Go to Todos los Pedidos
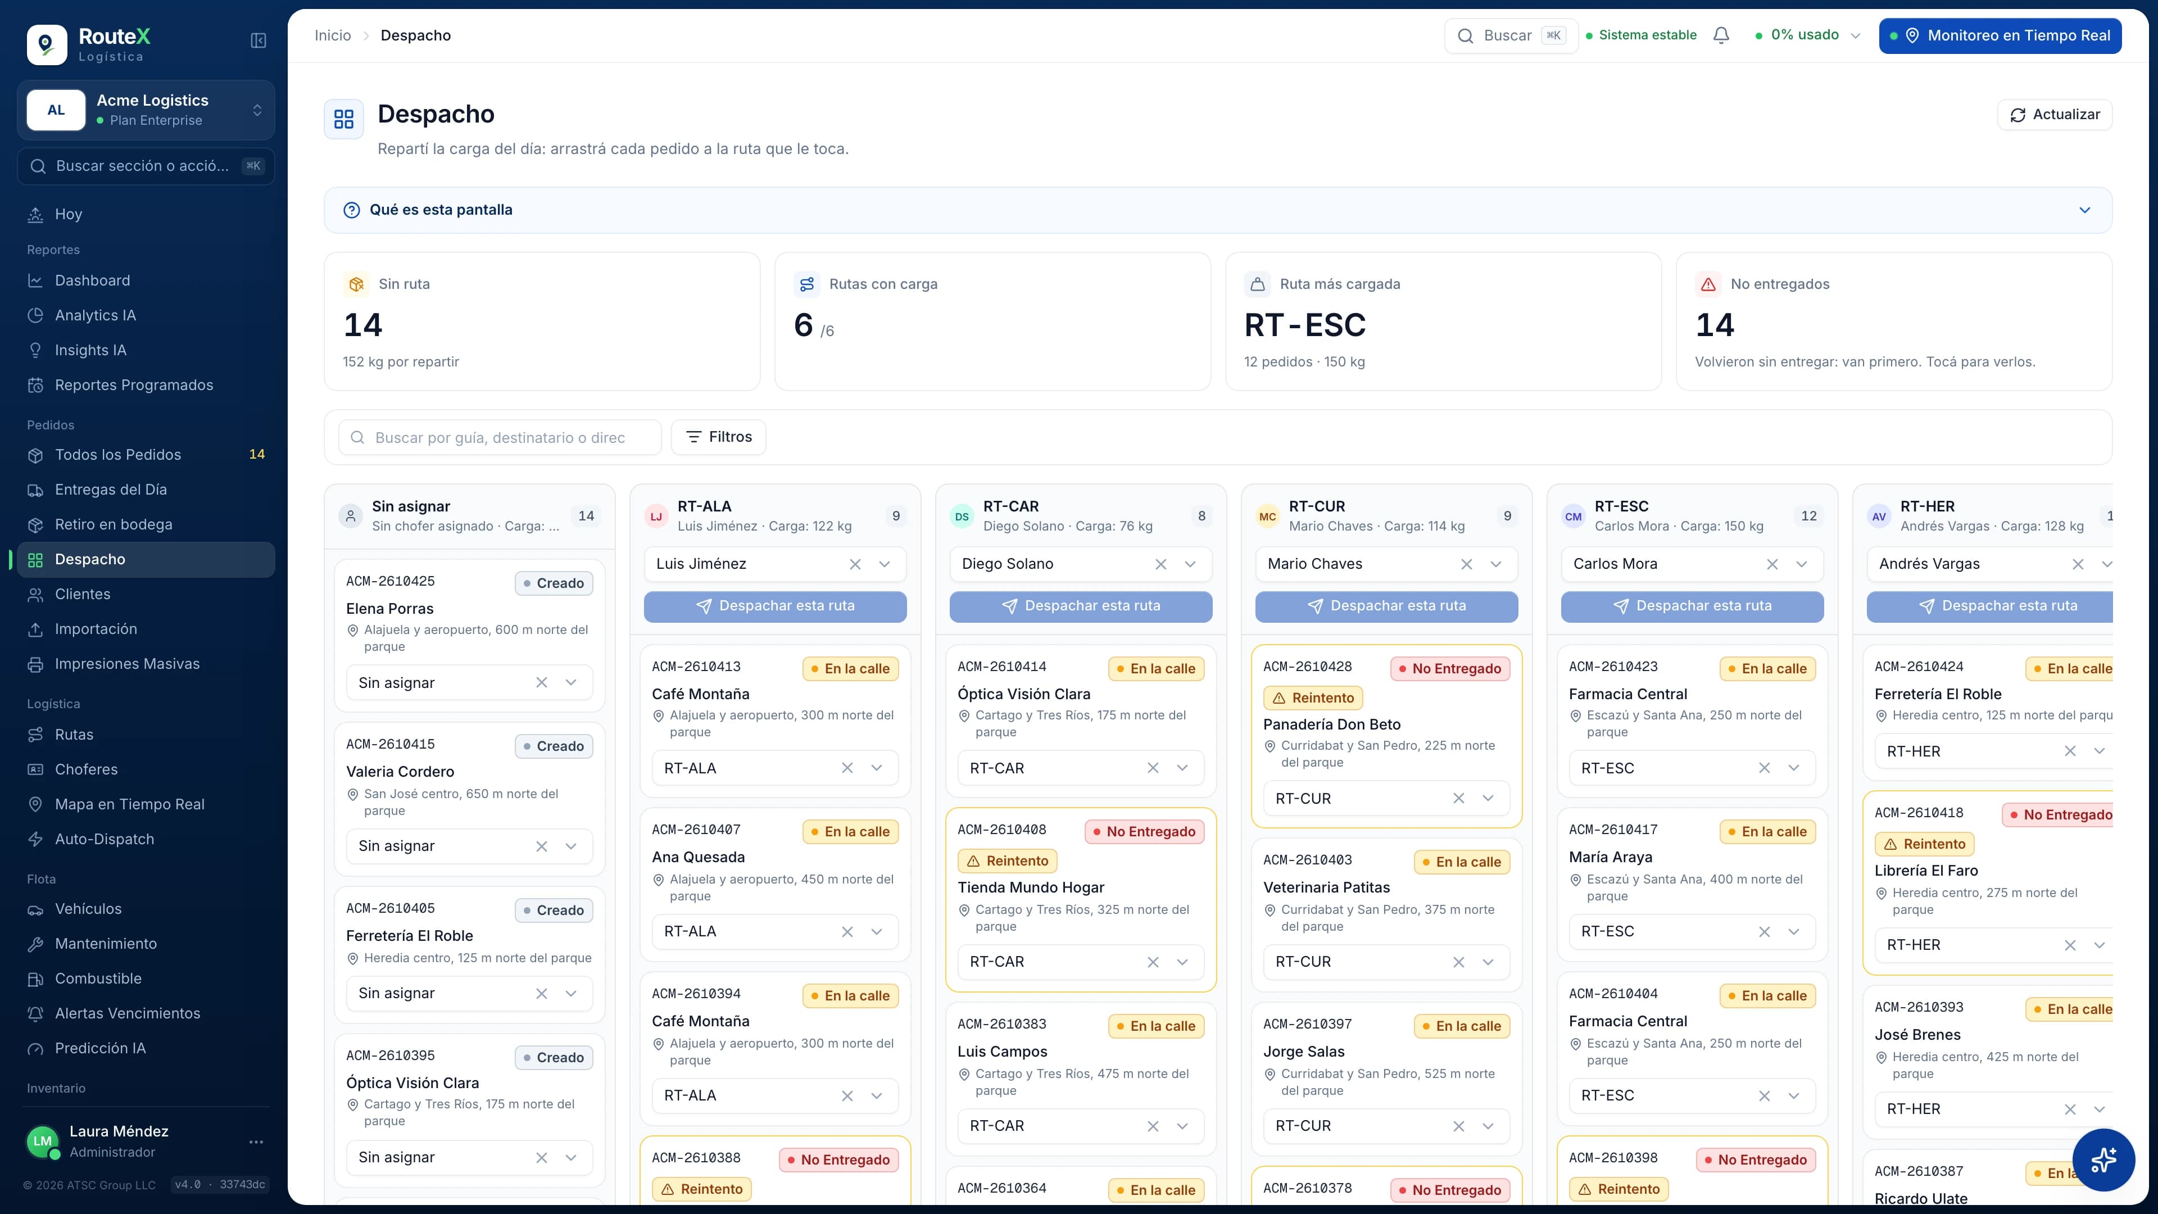The image size is (2158, 1214). (x=146, y=455)
